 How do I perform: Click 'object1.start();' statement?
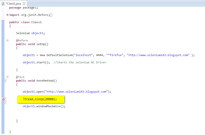pyautogui.click(x=36, y=63)
